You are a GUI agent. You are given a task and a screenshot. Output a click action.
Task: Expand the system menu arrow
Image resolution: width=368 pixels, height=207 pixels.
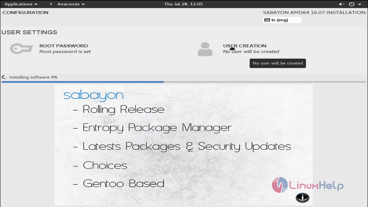360,4
